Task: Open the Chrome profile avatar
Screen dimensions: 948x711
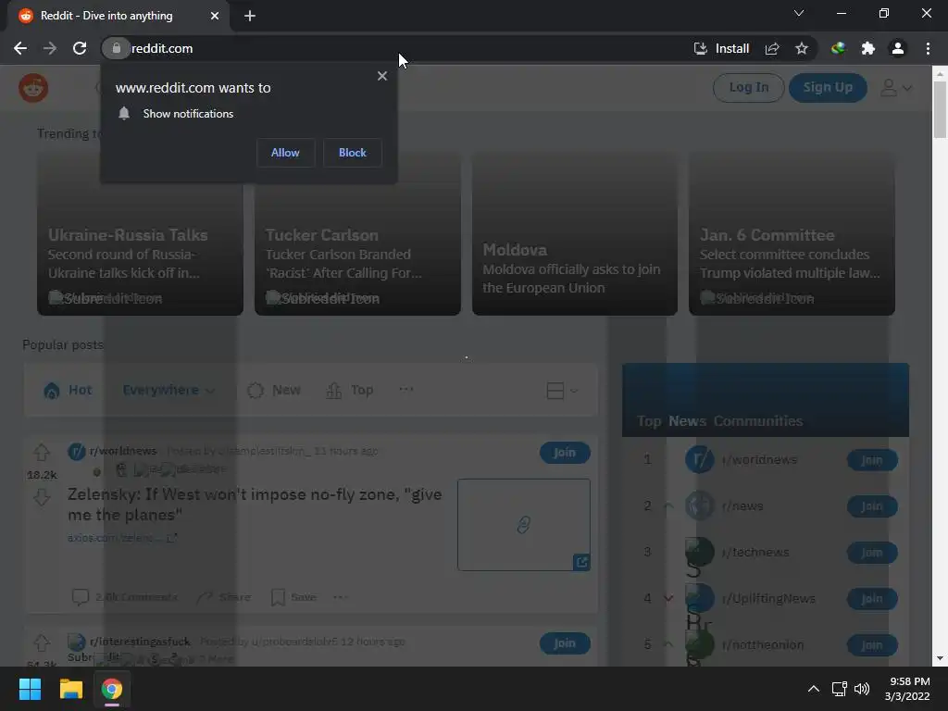Action: tap(898, 48)
